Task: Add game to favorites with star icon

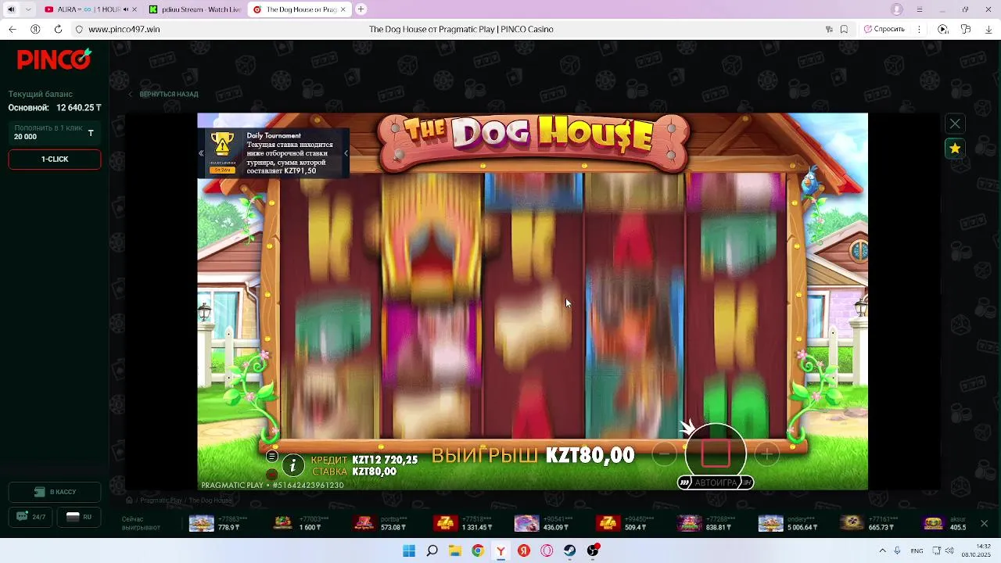Action: click(955, 149)
